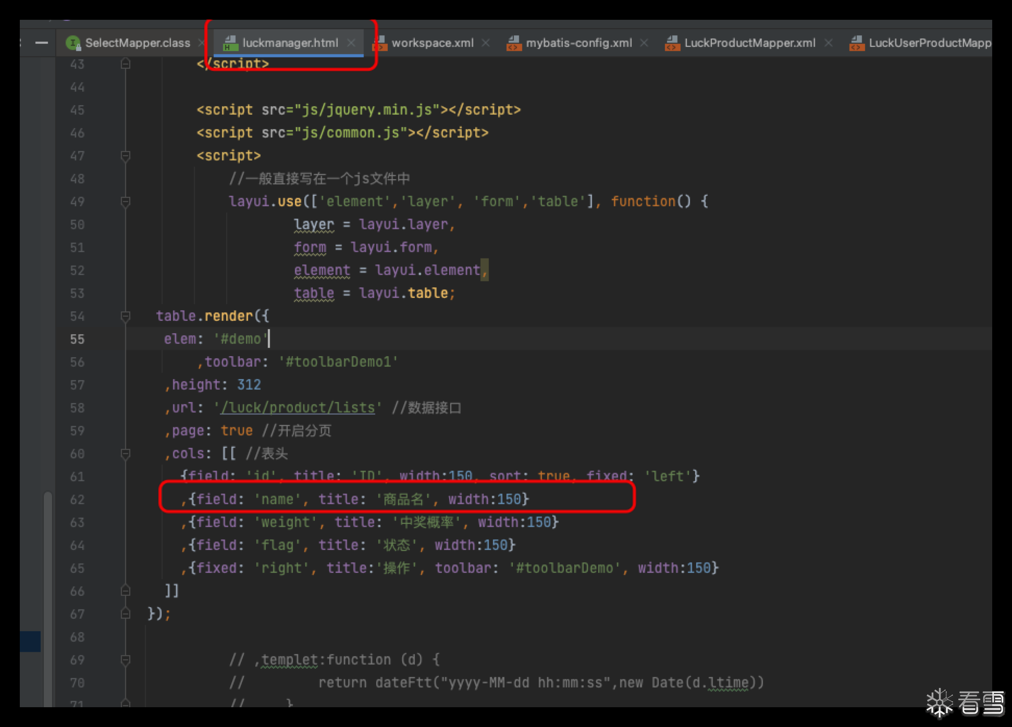This screenshot has height=727, width=1012.
Task: Open the workspace.xml tab
Action: pos(433,43)
